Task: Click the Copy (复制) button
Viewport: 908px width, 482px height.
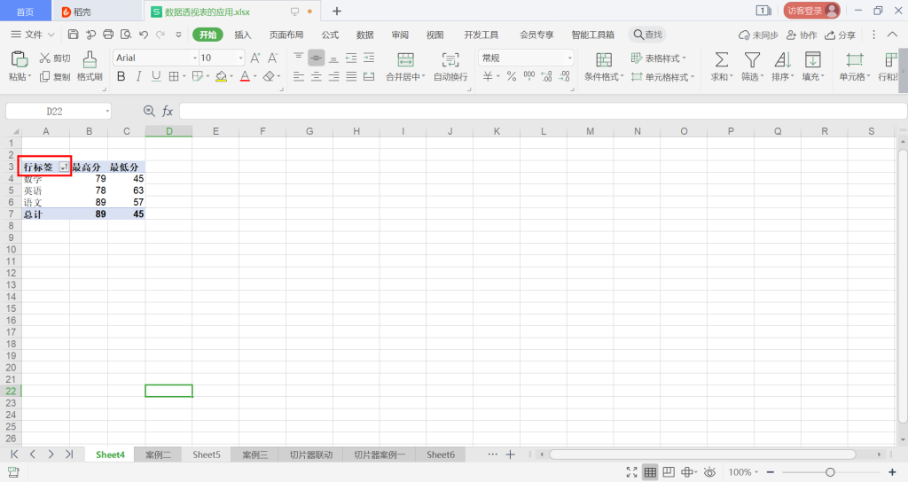Action: (55, 76)
